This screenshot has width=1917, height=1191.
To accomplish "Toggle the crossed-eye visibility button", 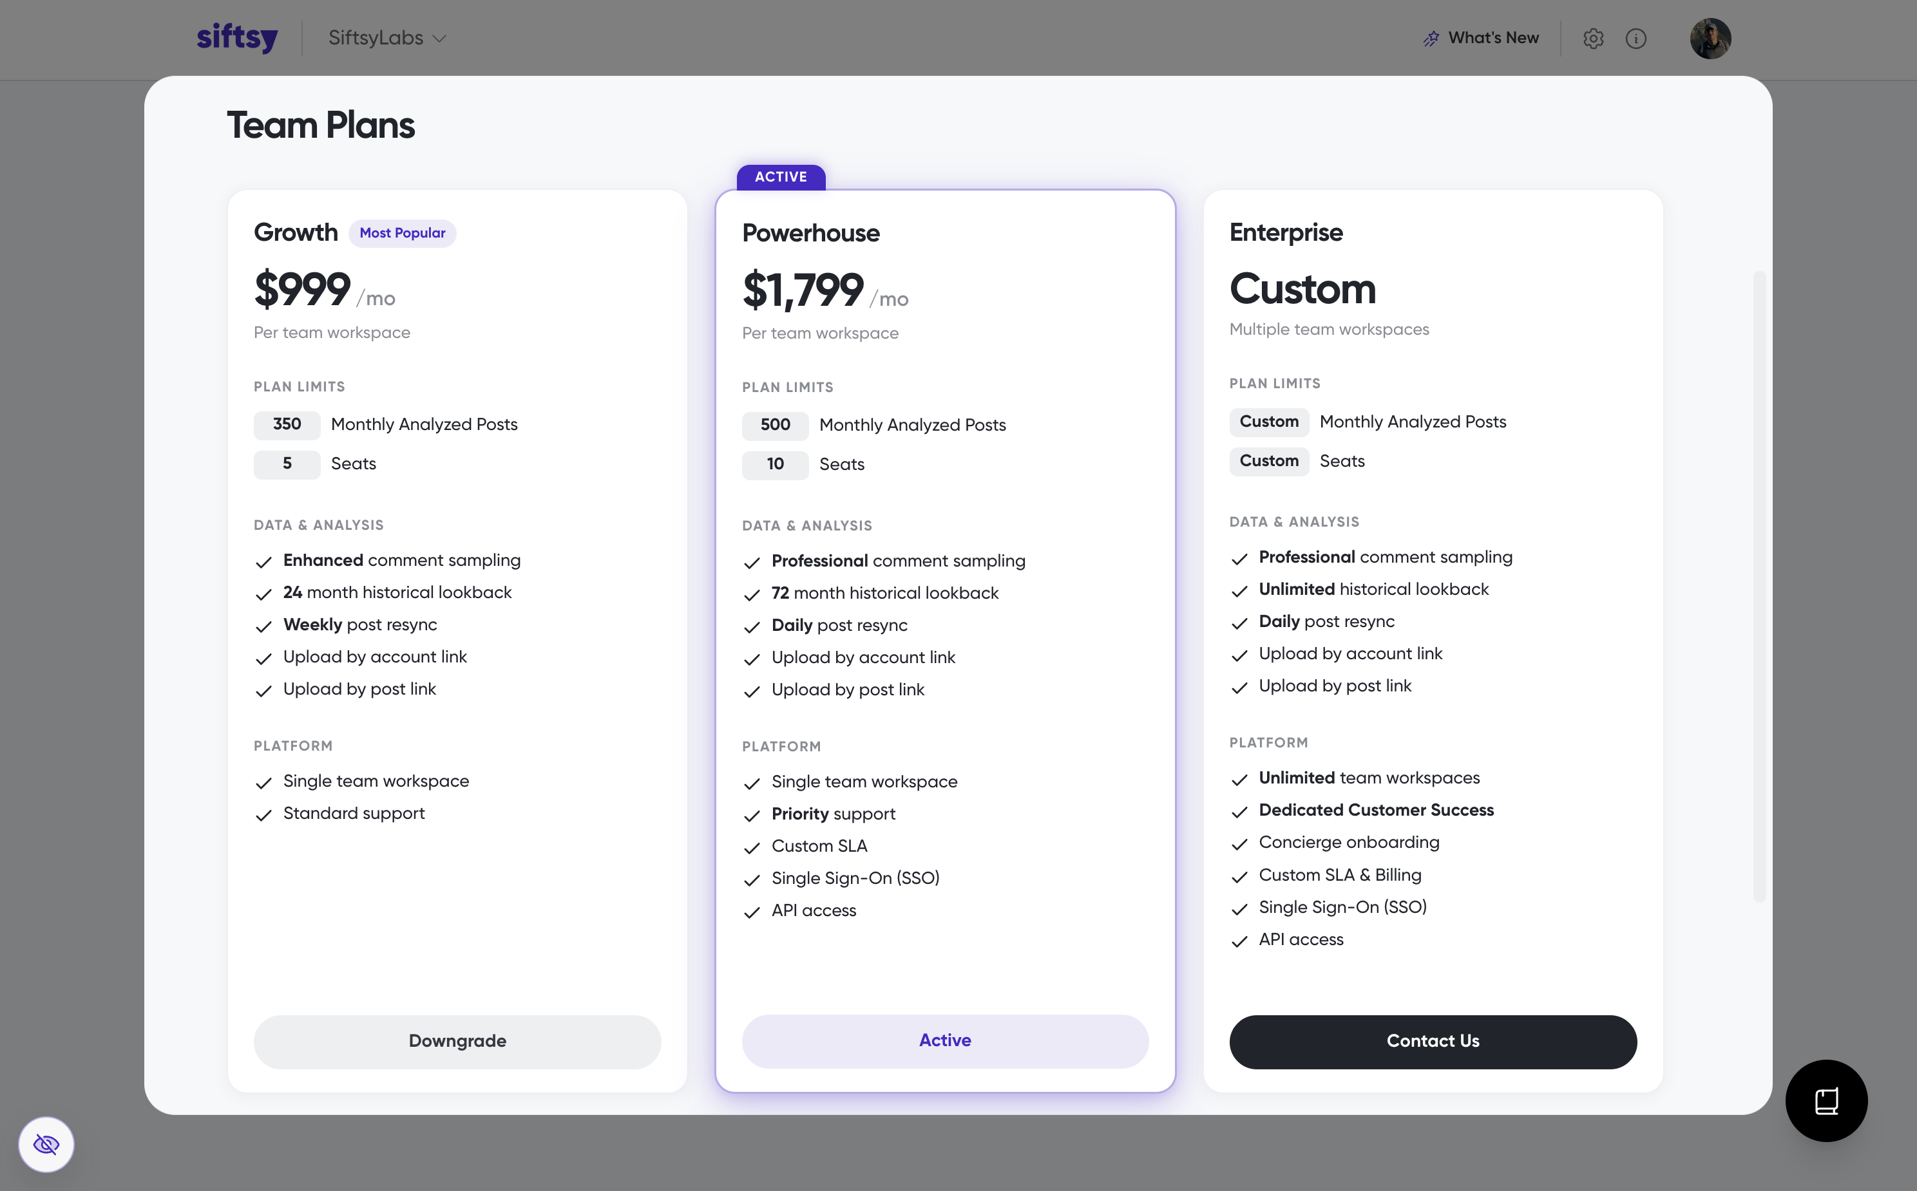I will (46, 1144).
